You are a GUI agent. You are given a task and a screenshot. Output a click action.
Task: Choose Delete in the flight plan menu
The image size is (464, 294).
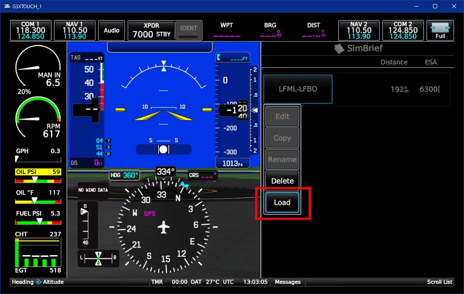point(282,181)
